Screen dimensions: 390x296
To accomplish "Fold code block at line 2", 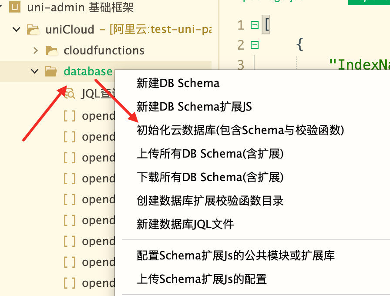I will pyautogui.click(x=255, y=45).
